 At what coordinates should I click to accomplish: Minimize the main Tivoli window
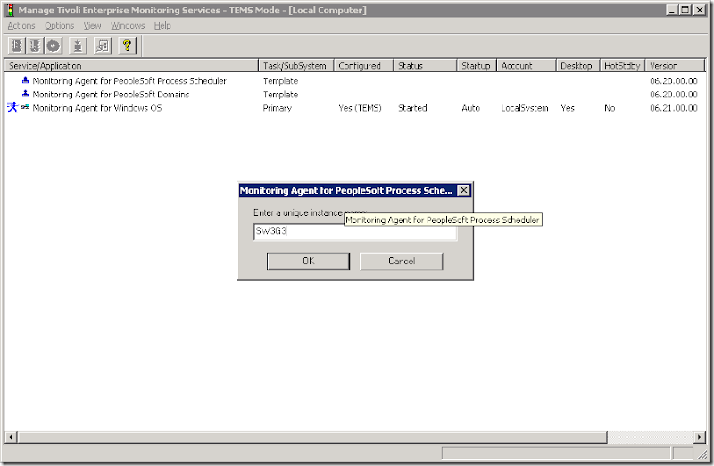672,10
